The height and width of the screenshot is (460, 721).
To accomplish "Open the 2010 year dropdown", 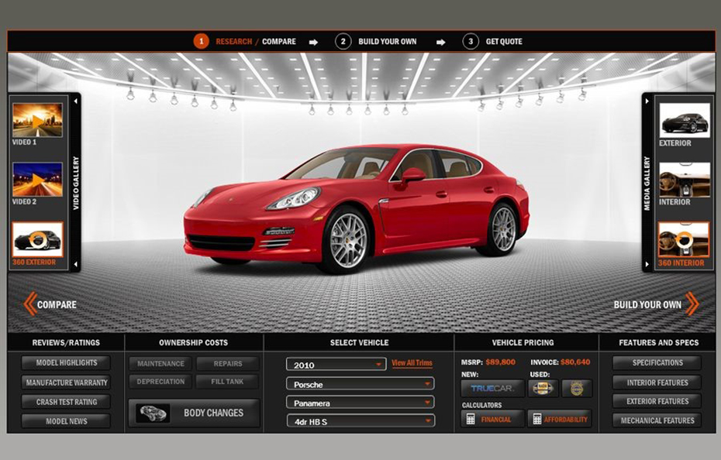I will coord(336,365).
